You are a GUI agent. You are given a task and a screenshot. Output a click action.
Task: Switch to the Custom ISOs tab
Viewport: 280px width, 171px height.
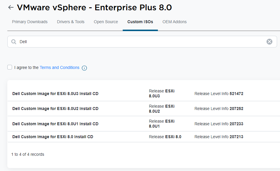coord(140,22)
